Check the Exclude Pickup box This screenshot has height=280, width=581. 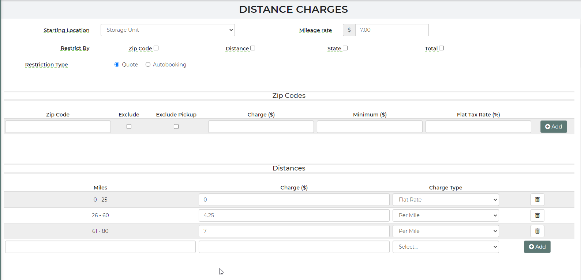176,127
